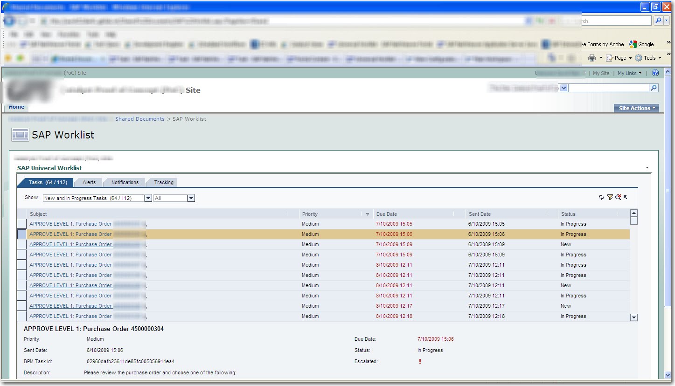The height and width of the screenshot is (386, 675).
Task: Refresh the Universal Worklist task list
Action: coord(601,197)
